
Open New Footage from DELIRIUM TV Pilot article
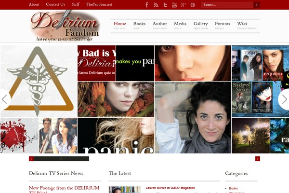coord(64,189)
